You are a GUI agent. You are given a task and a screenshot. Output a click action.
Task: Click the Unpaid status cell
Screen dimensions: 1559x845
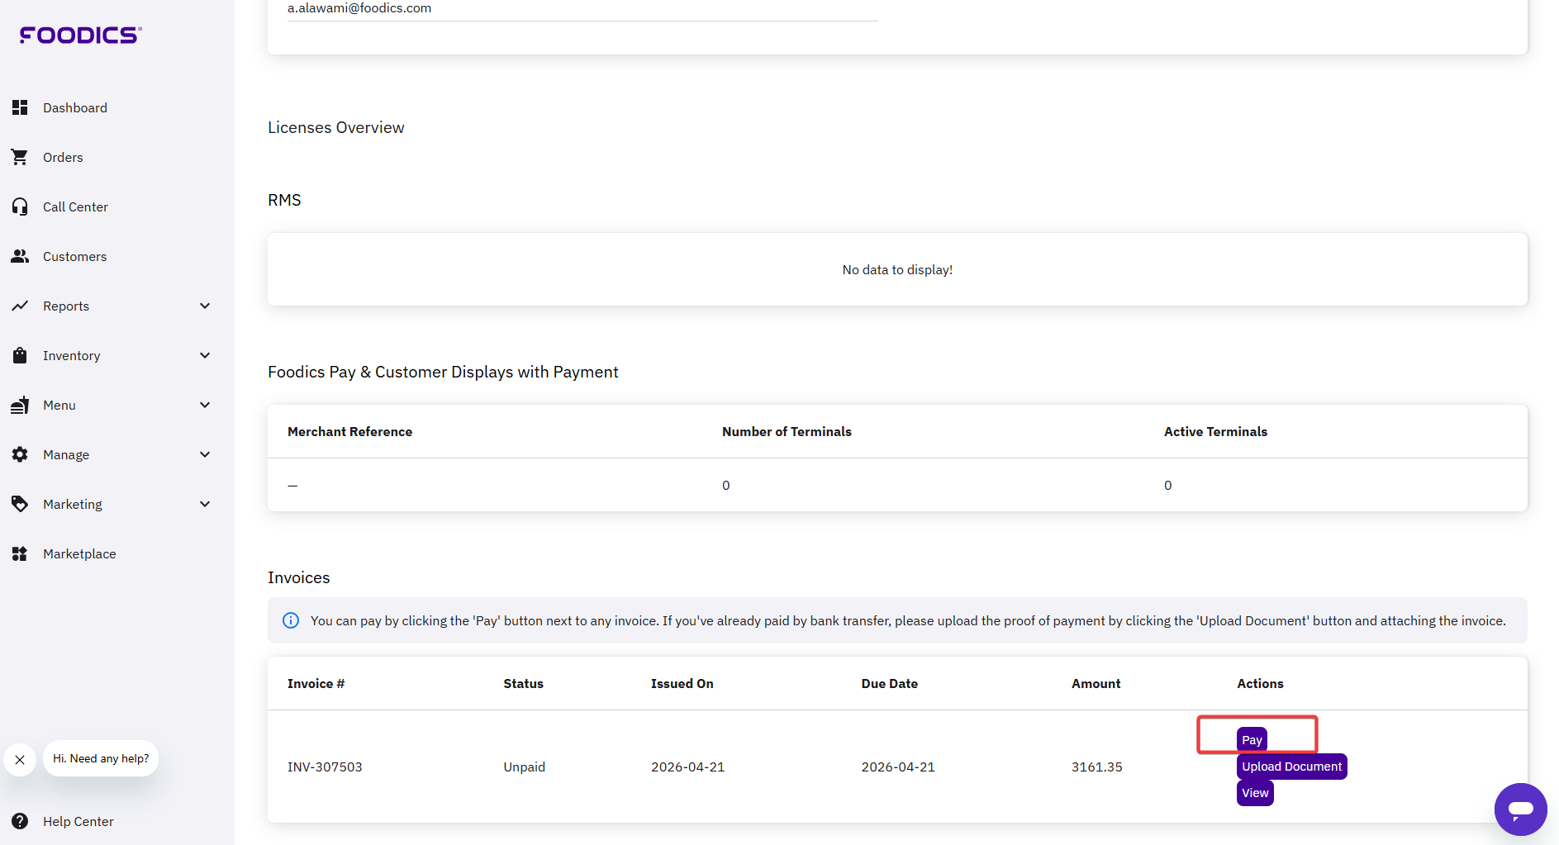coord(525,767)
